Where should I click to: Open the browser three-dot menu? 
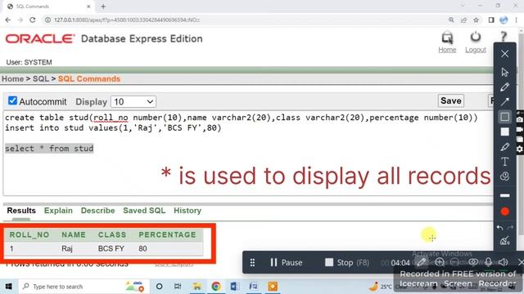pyautogui.click(x=516, y=20)
